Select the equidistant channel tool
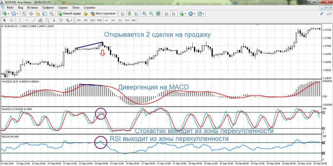 [40, 20]
